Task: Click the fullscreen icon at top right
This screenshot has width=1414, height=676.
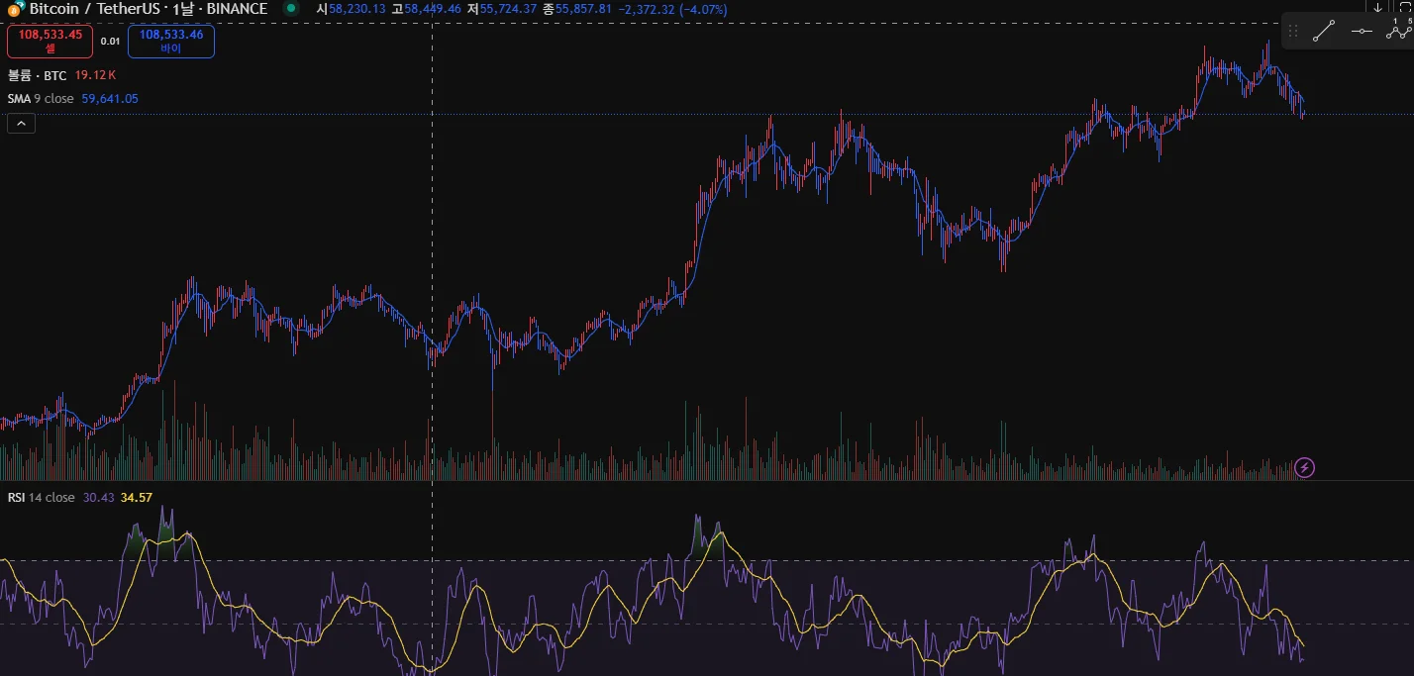Action: 1407,7
